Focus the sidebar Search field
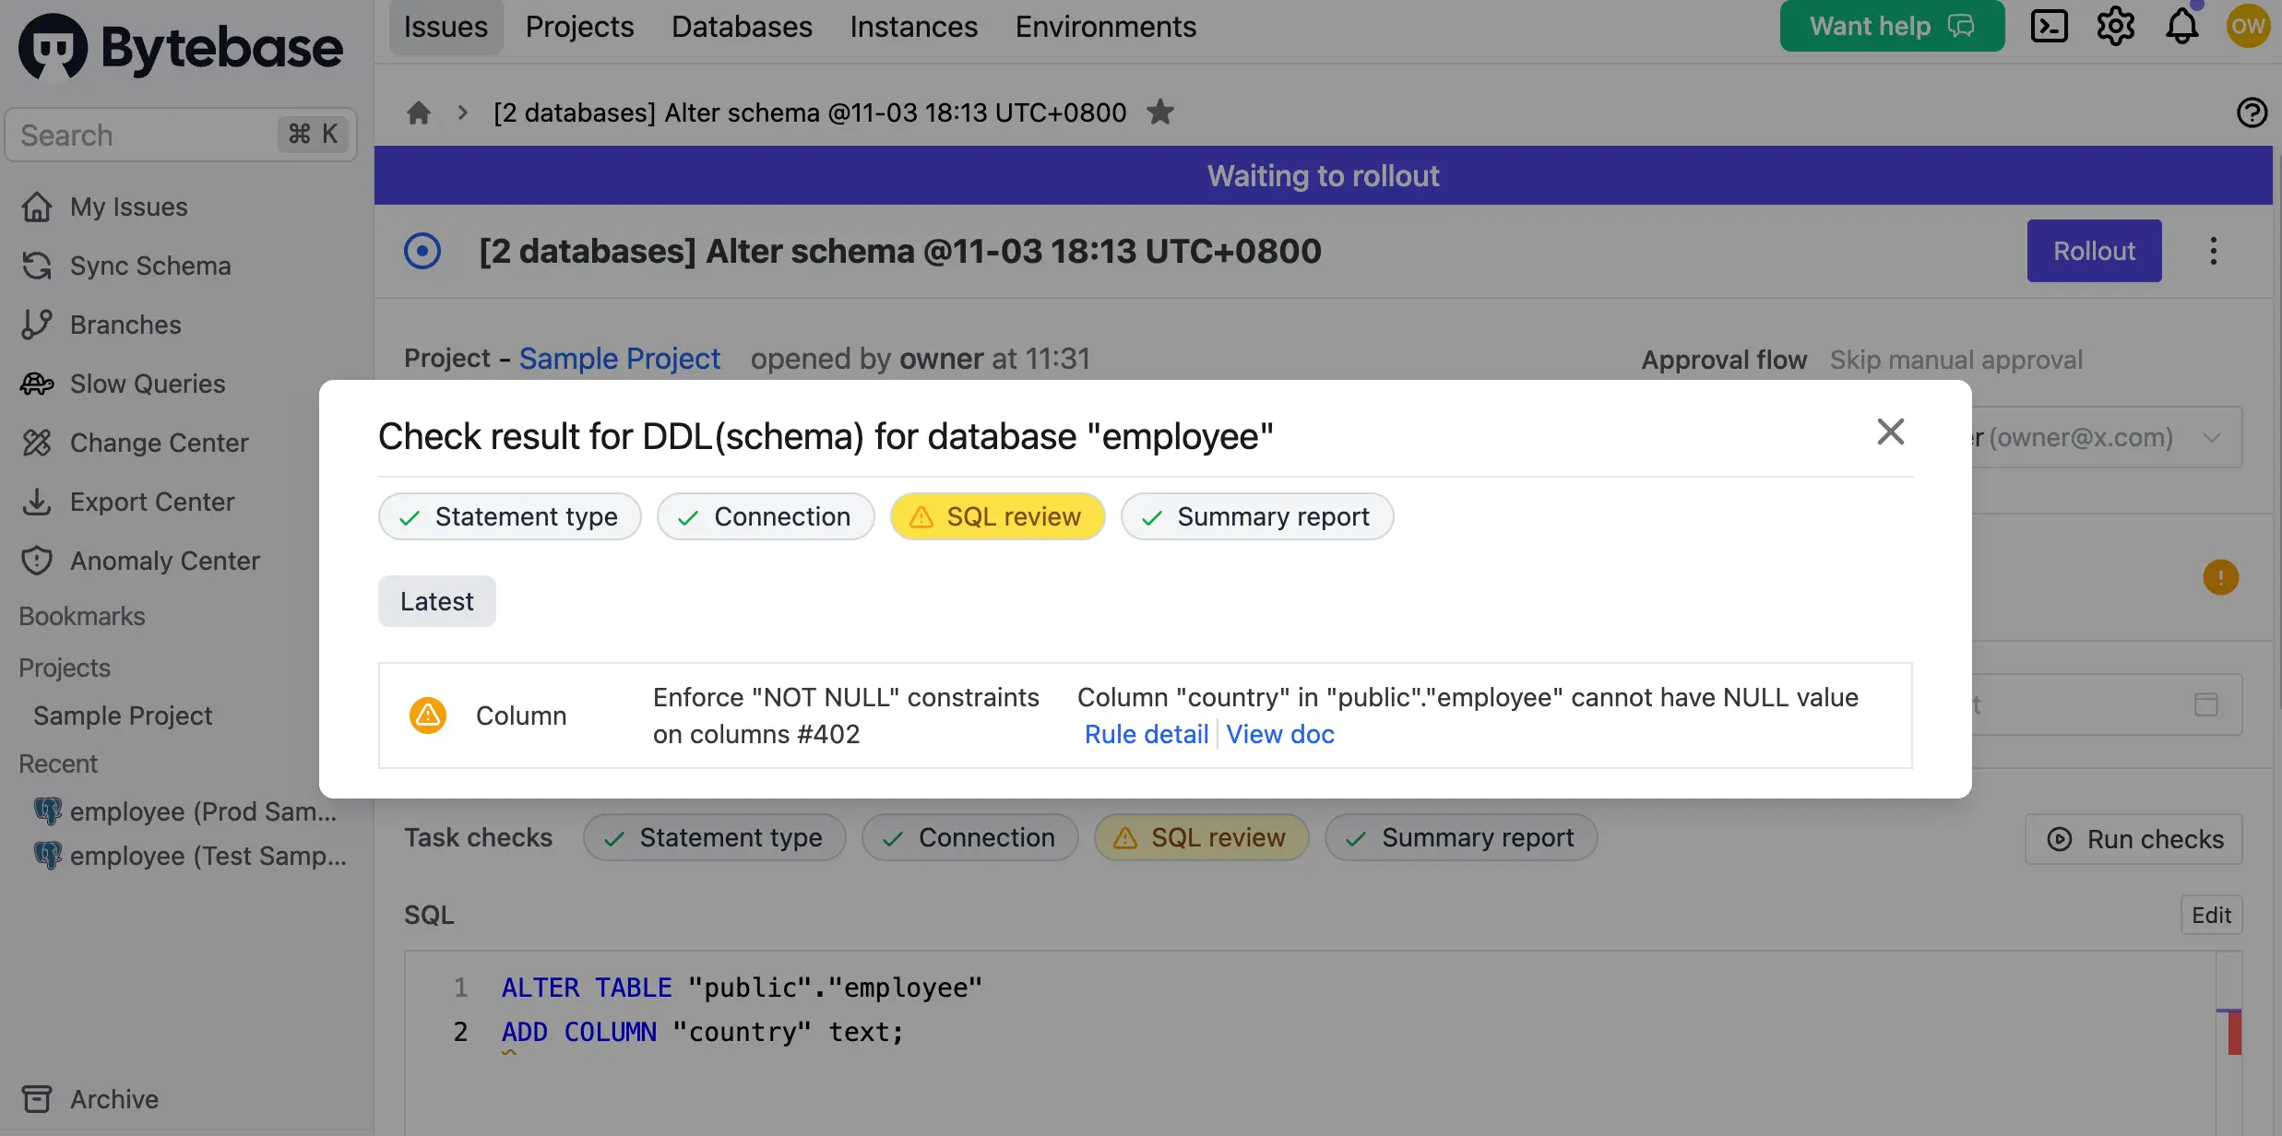The image size is (2282, 1136). [181, 135]
